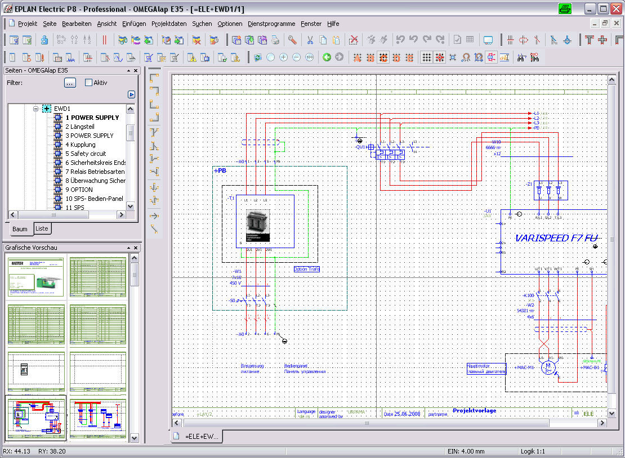Image resolution: width=625 pixels, height=458 pixels.
Task: Toggle grid D button
Action: 396,58
